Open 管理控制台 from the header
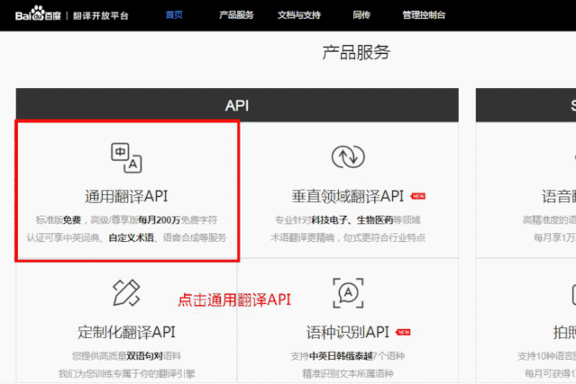Screen dimensions: 576x384 point(424,15)
